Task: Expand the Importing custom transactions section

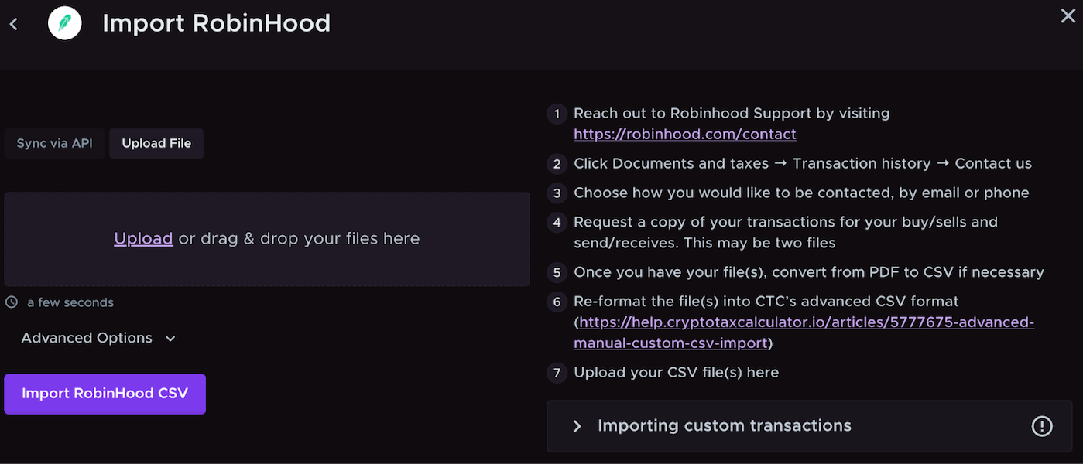Action: pos(811,426)
